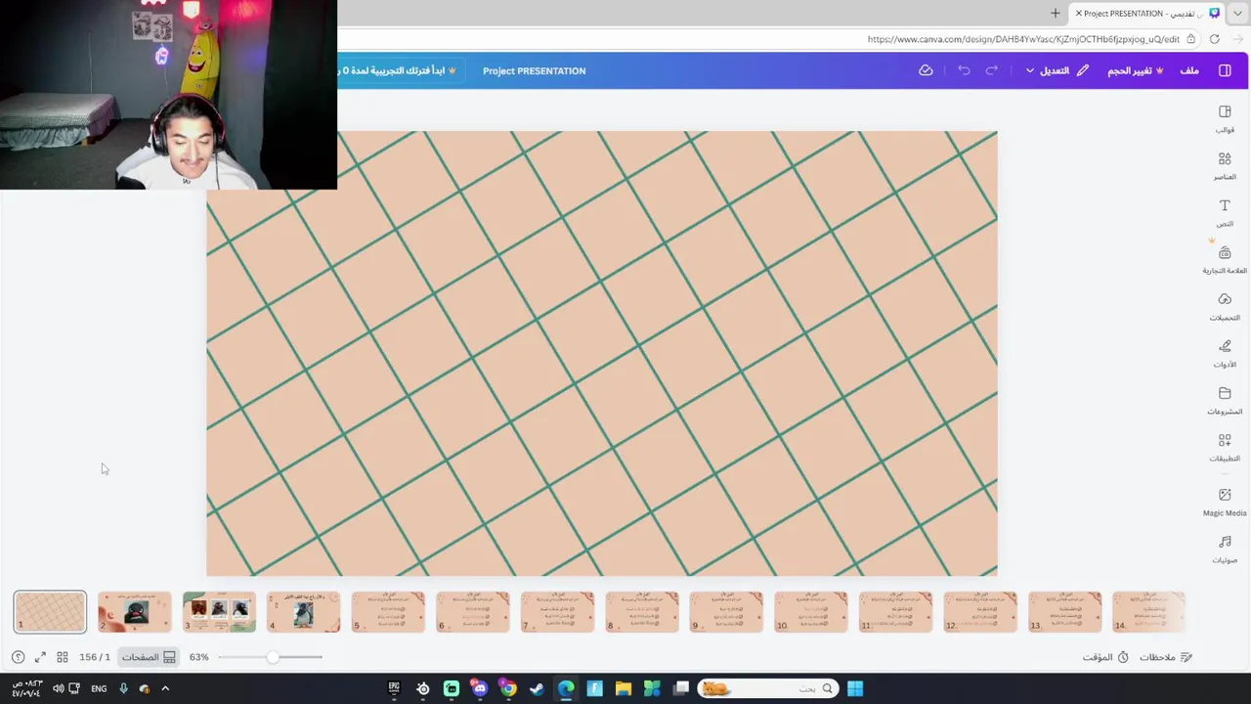Screen dimensions: 1251x704
Task: Select page 14 thumbnail
Action: coord(1149,612)
